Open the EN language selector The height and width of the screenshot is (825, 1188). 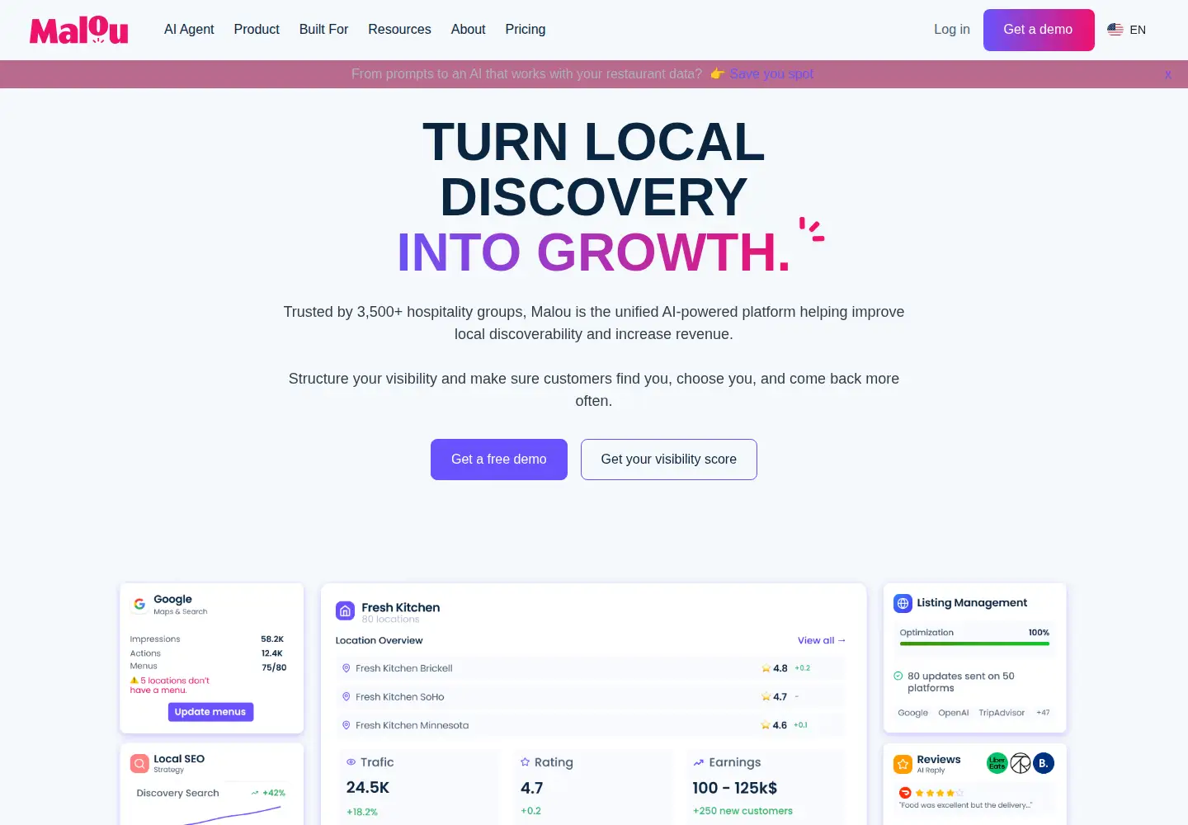click(1127, 30)
